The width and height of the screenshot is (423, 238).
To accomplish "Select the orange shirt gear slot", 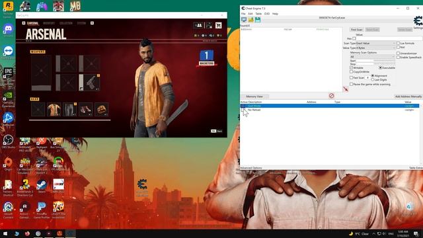I will [54, 109].
